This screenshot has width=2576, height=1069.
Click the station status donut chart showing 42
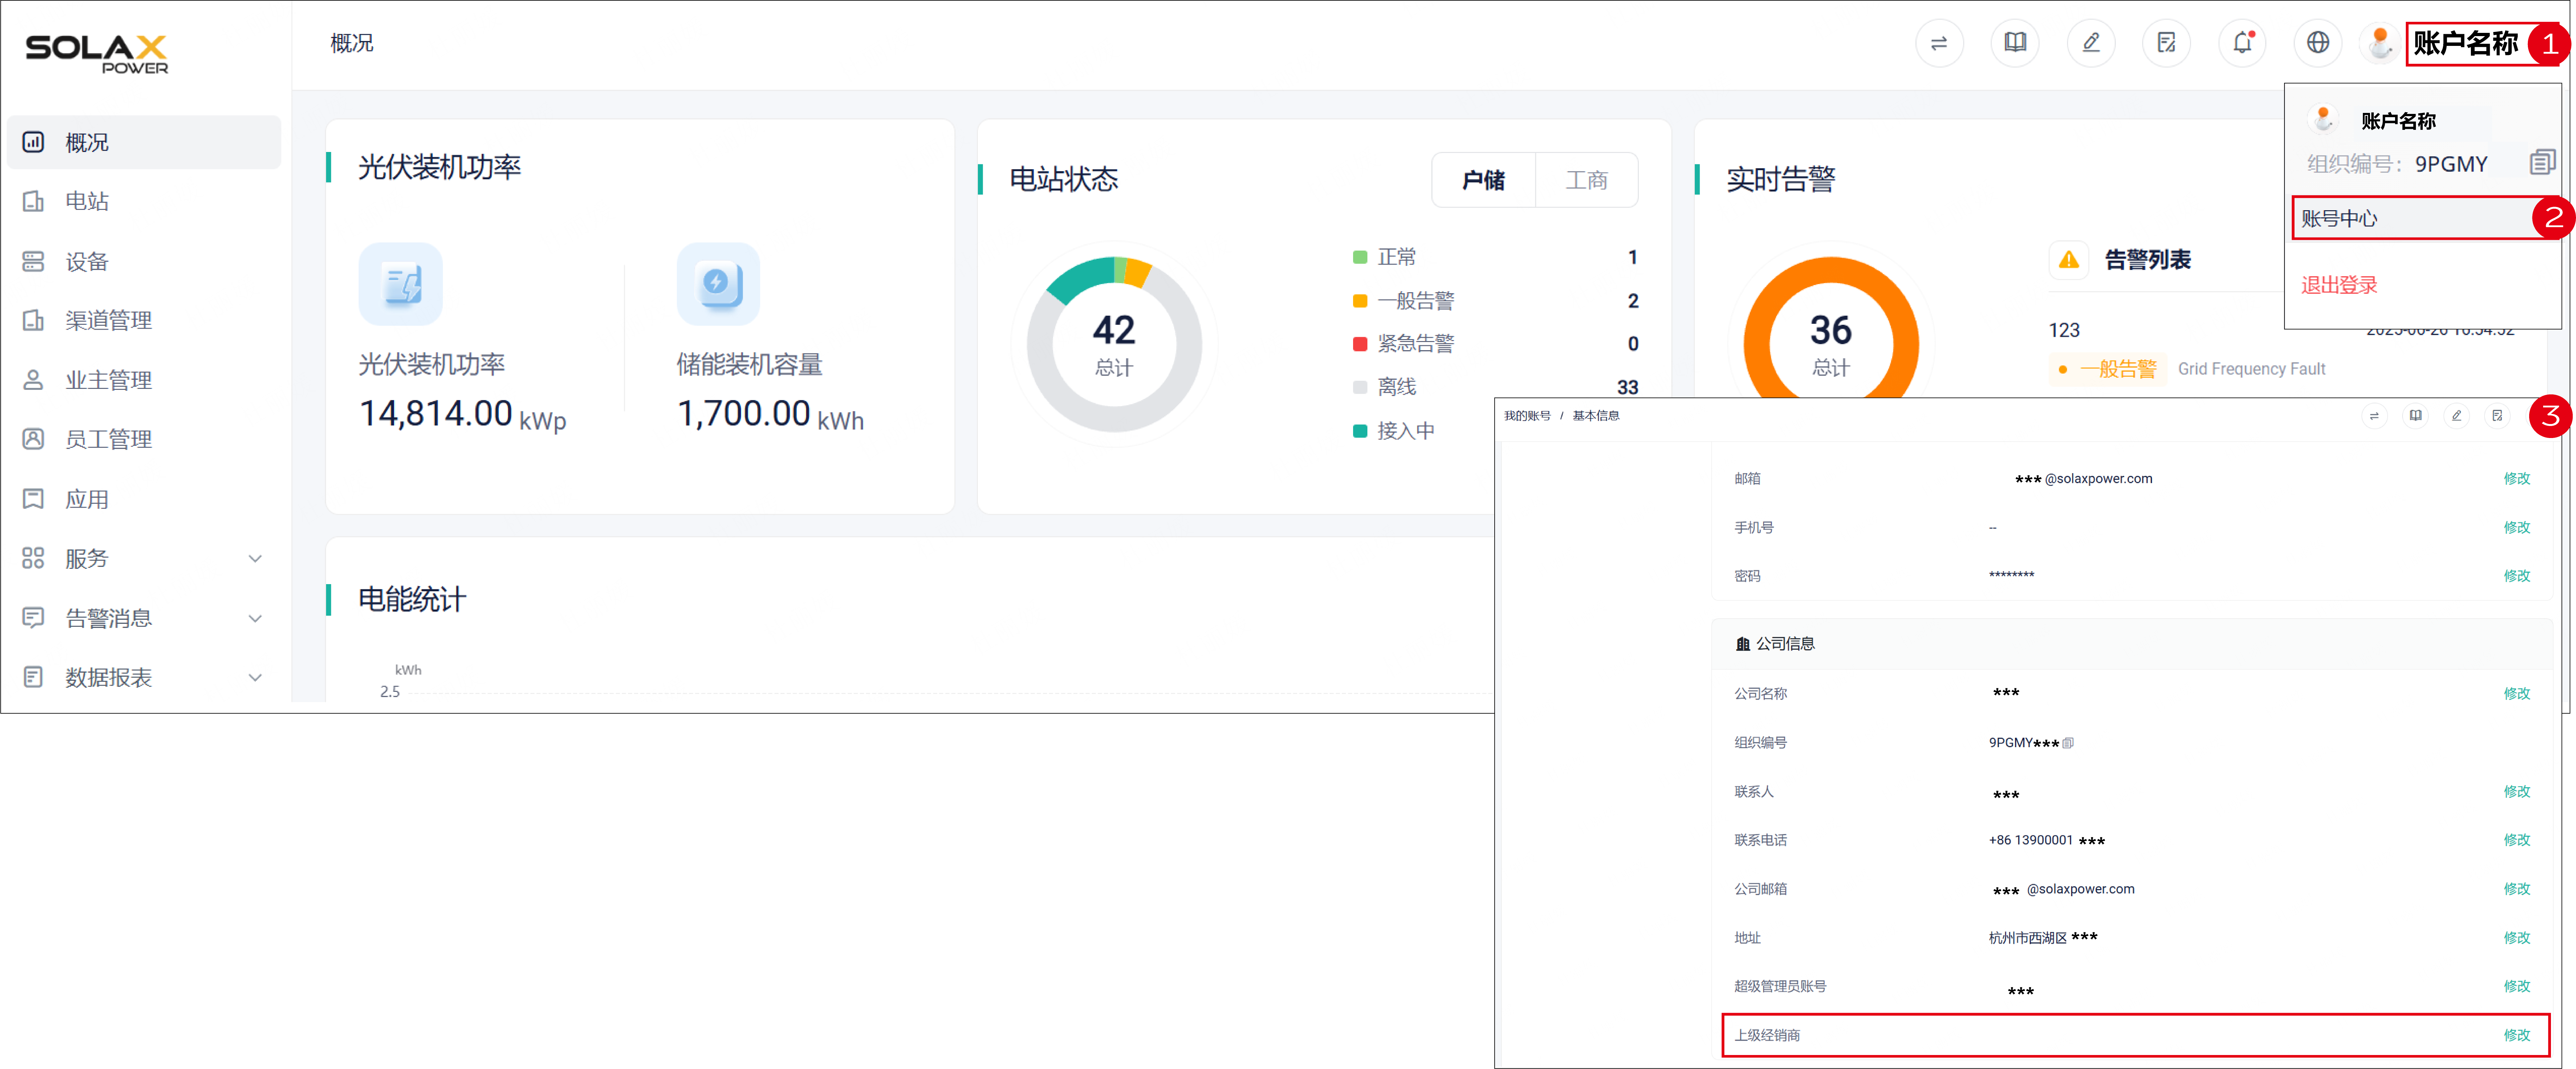point(1114,344)
